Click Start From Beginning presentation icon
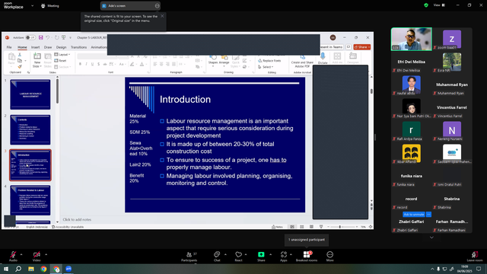 click(x=63, y=37)
